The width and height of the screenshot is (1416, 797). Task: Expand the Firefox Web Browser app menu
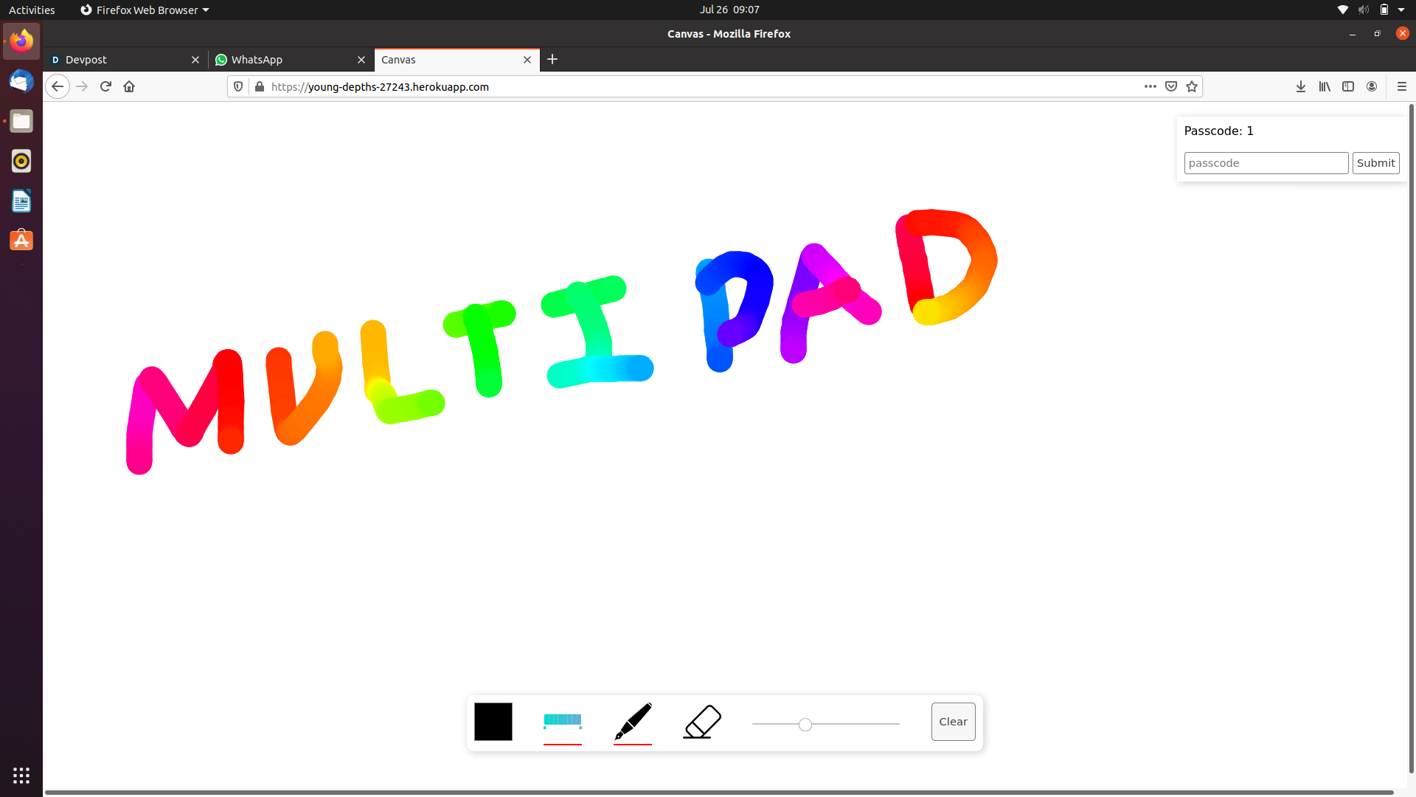pos(145,10)
